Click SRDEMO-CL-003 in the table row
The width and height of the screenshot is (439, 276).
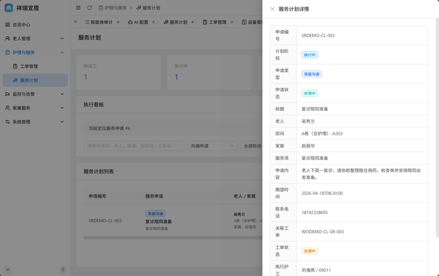[105, 221]
